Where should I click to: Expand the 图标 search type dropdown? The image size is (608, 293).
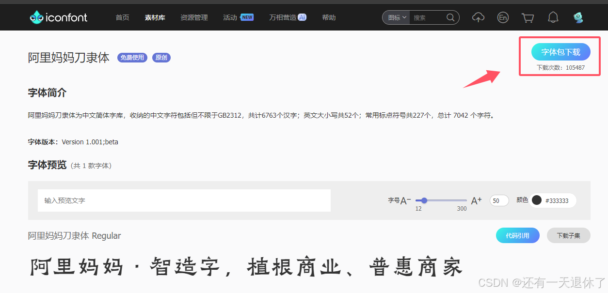click(397, 17)
